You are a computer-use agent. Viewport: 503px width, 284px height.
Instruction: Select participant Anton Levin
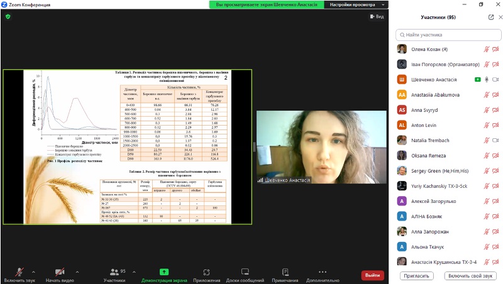click(448, 125)
